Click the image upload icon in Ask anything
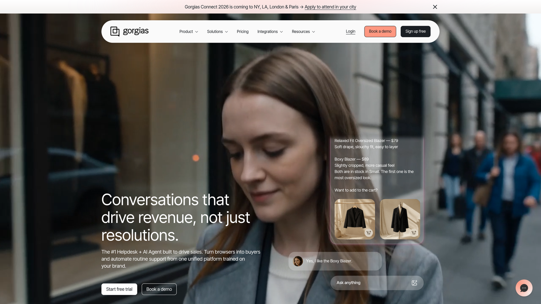The width and height of the screenshot is (541, 304). 414,283
